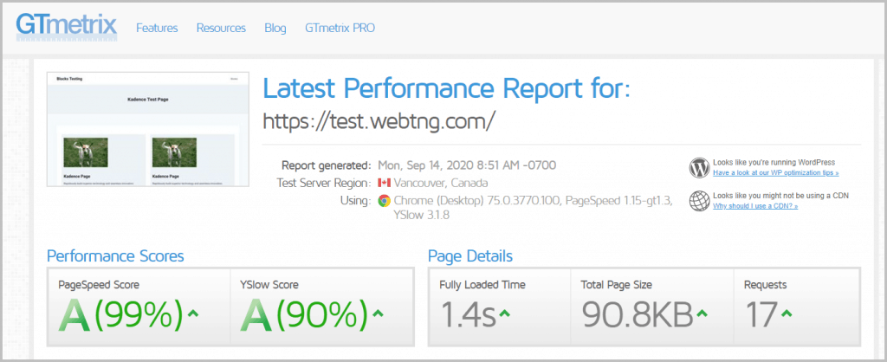
Task: Click the 90.8KB total page size value
Action: 638,314
